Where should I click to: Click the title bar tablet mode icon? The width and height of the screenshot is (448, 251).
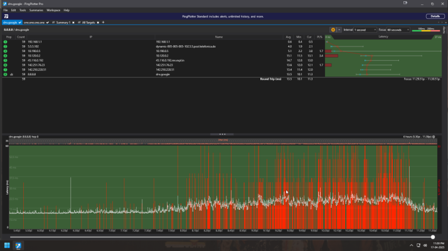pyautogui.click(x=405, y=3)
